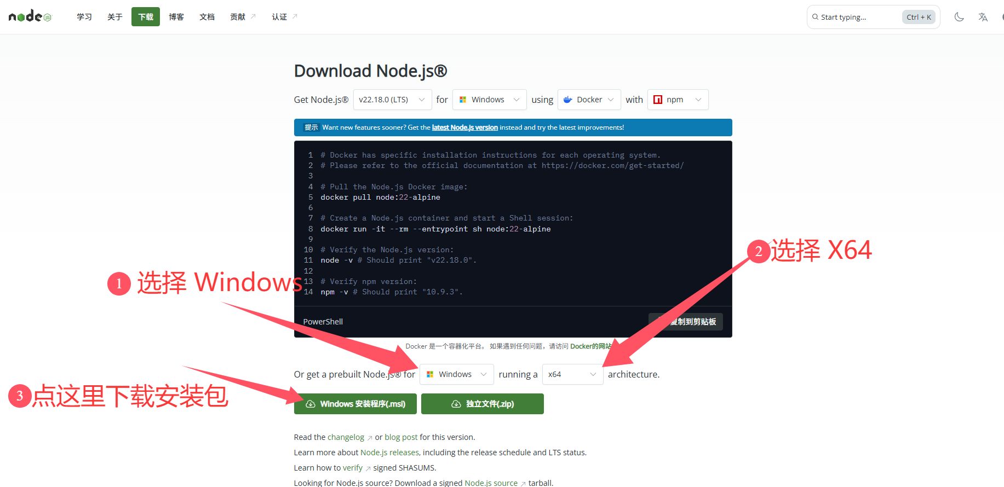Expand the npm package manager dropdown
This screenshot has height=487, width=1004.
[678, 100]
